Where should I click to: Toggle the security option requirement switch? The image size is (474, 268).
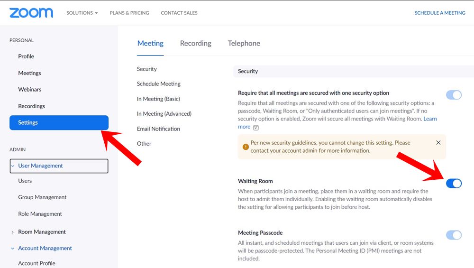[x=454, y=95]
